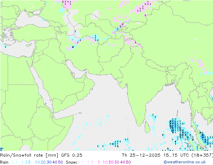The width and height of the screenshot is (213, 165).
Task: Select the Rain 30 legend value
Action: click(49, 162)
